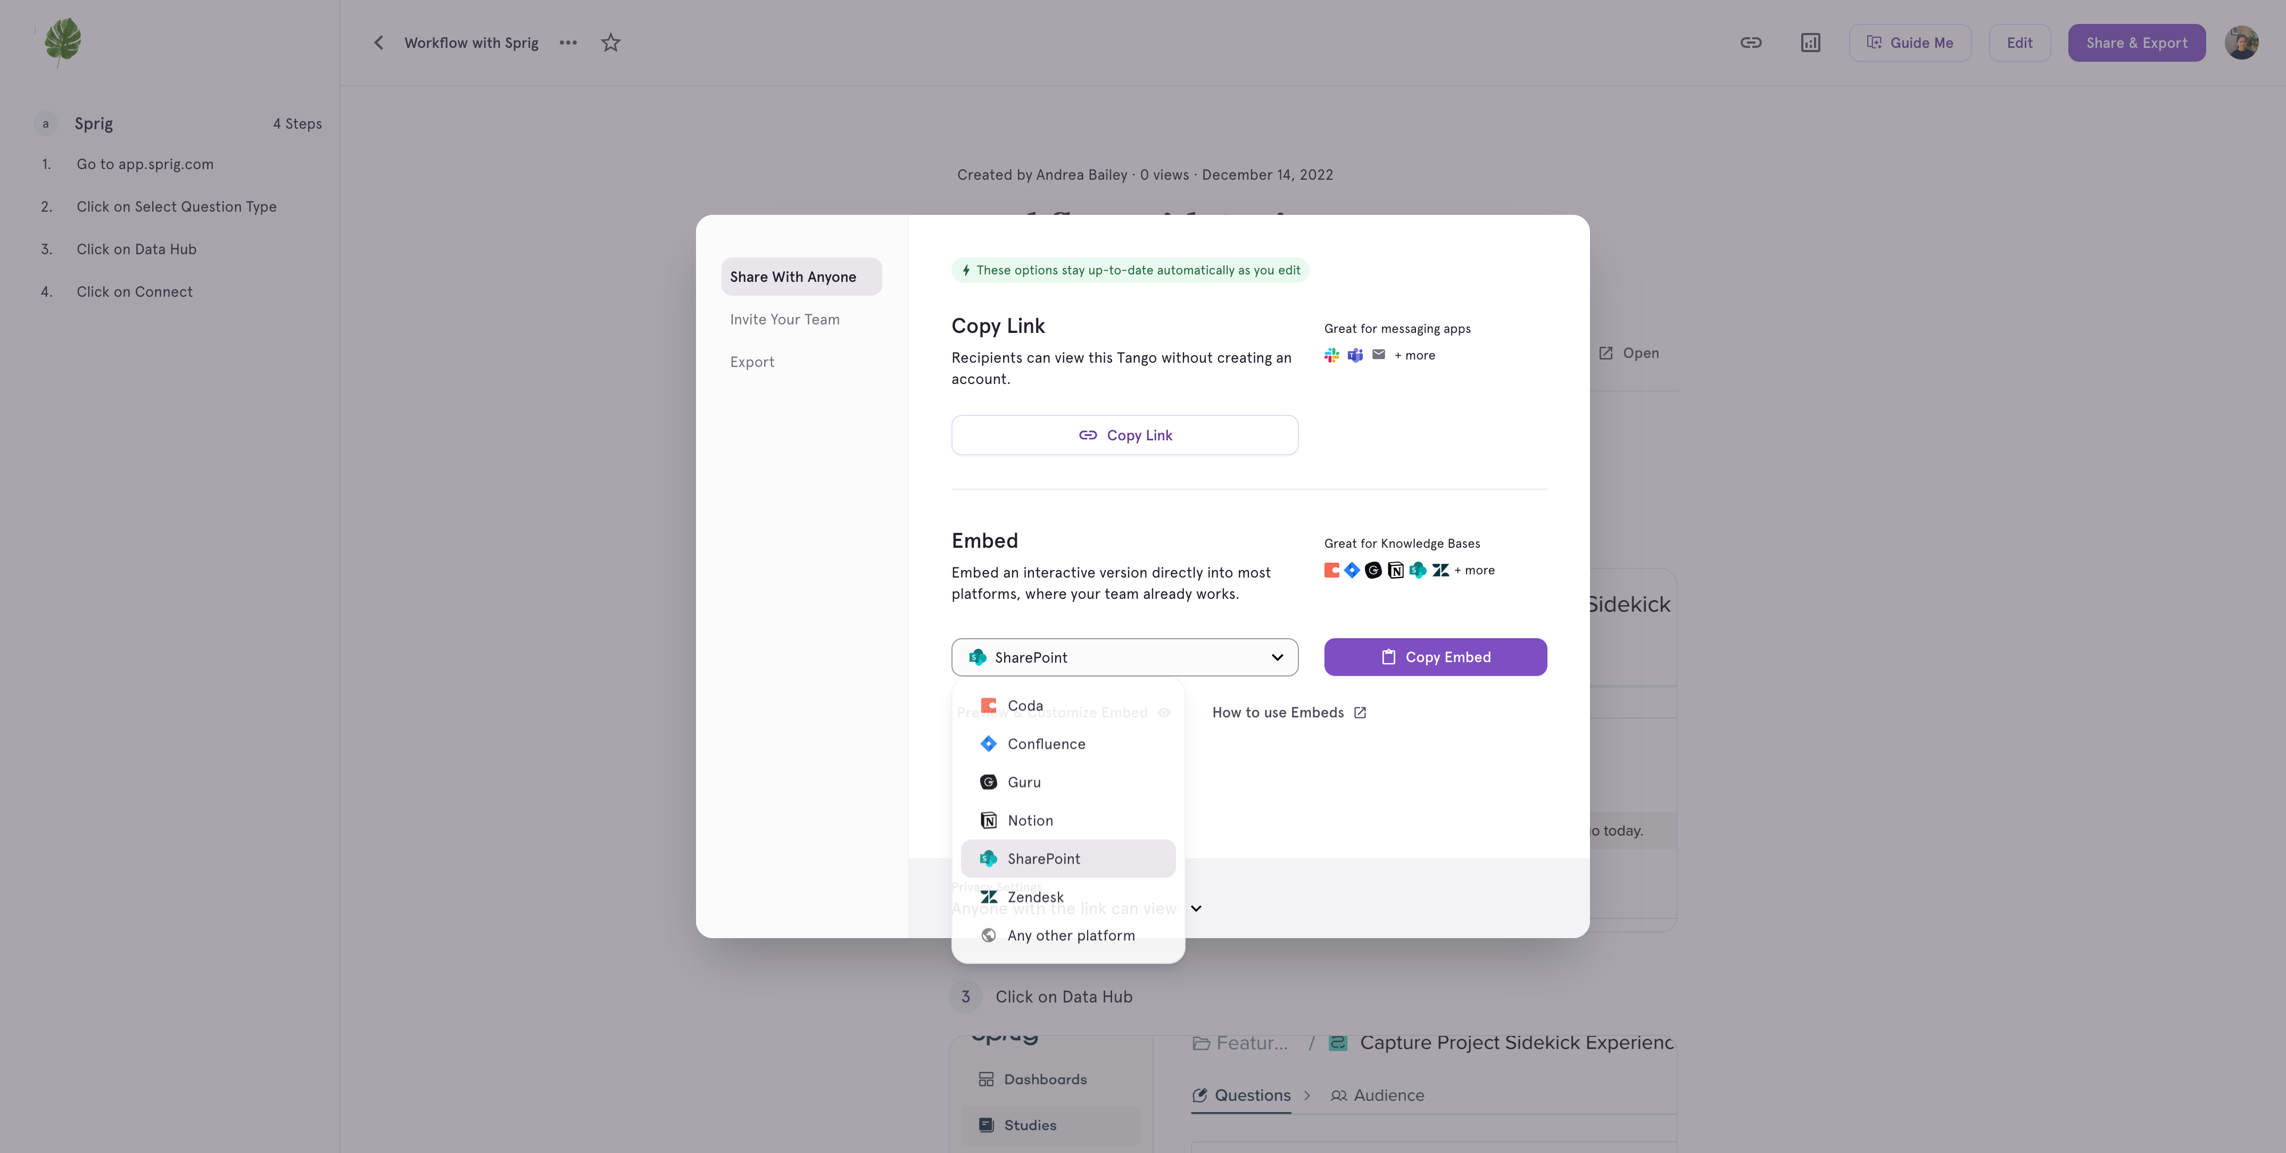Pick Zendesk from the platform list
The image size is (2286, 1153).
point(1067,897)
